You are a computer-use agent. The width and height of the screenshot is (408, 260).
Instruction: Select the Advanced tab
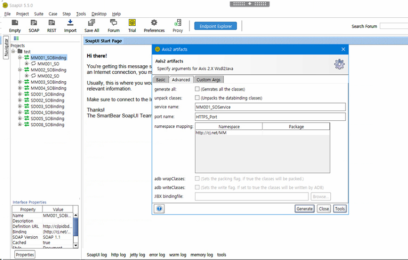click(181, 80)
